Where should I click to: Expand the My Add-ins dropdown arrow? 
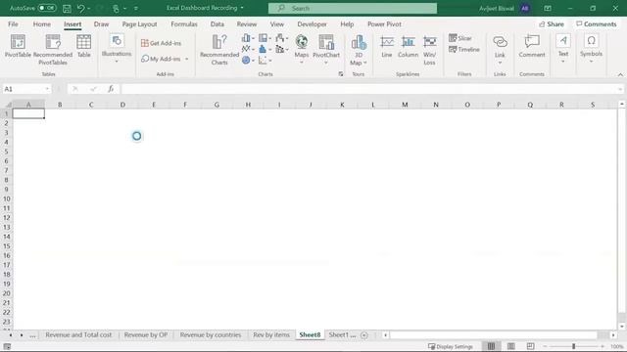point(187,59)
